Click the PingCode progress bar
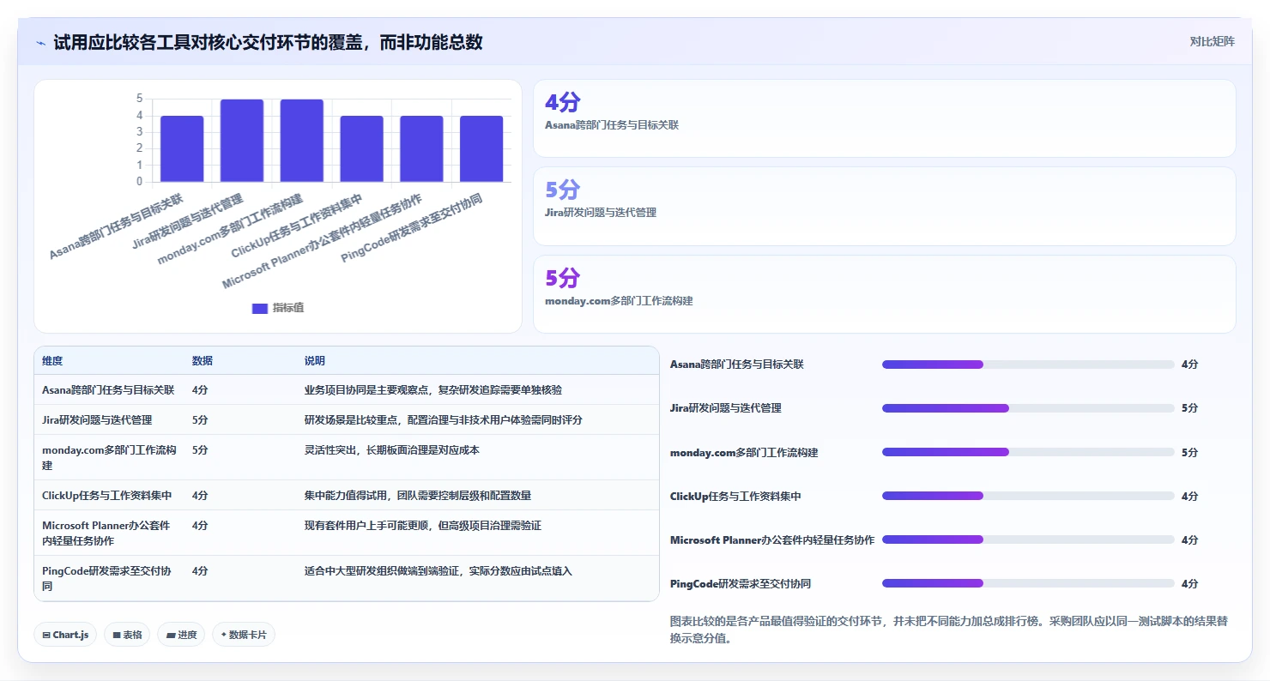Viewport: 1270px width, 681px height. [x=1028, y=583]
